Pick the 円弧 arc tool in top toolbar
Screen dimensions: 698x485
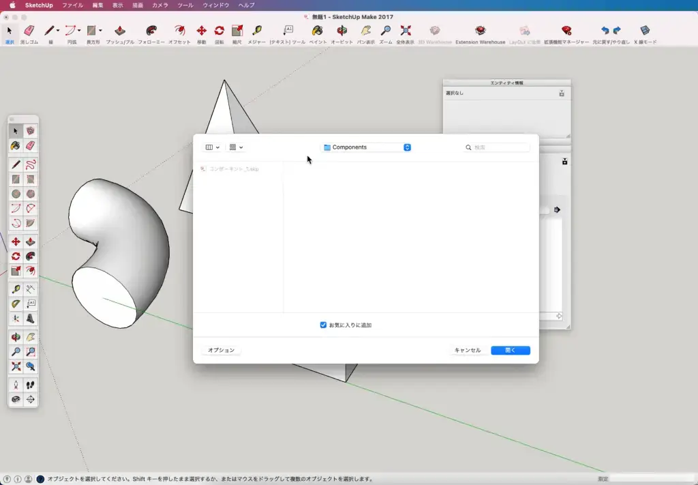coord(70,31)
